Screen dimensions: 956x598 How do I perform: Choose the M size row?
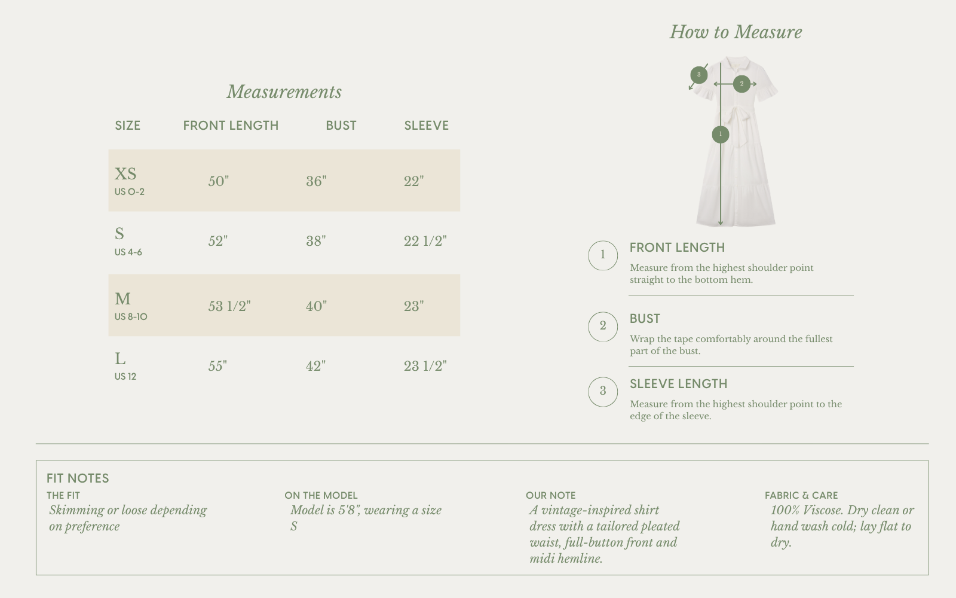(284, 305)
